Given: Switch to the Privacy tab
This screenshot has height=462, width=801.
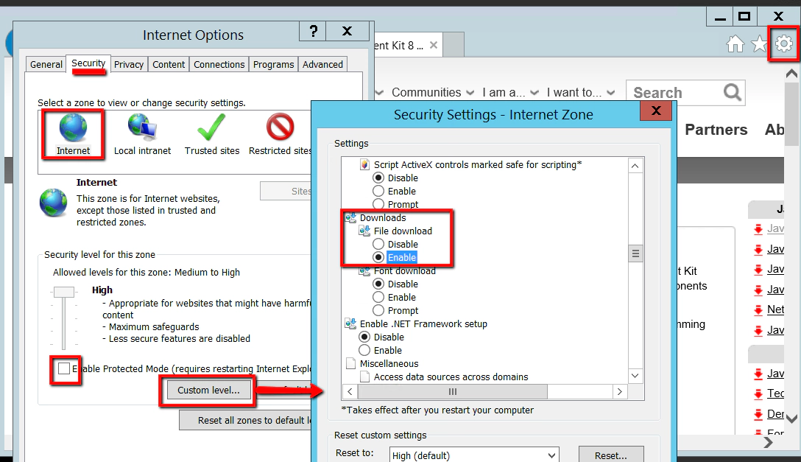Looking at the screenshot, I should [x=128, y=64].
